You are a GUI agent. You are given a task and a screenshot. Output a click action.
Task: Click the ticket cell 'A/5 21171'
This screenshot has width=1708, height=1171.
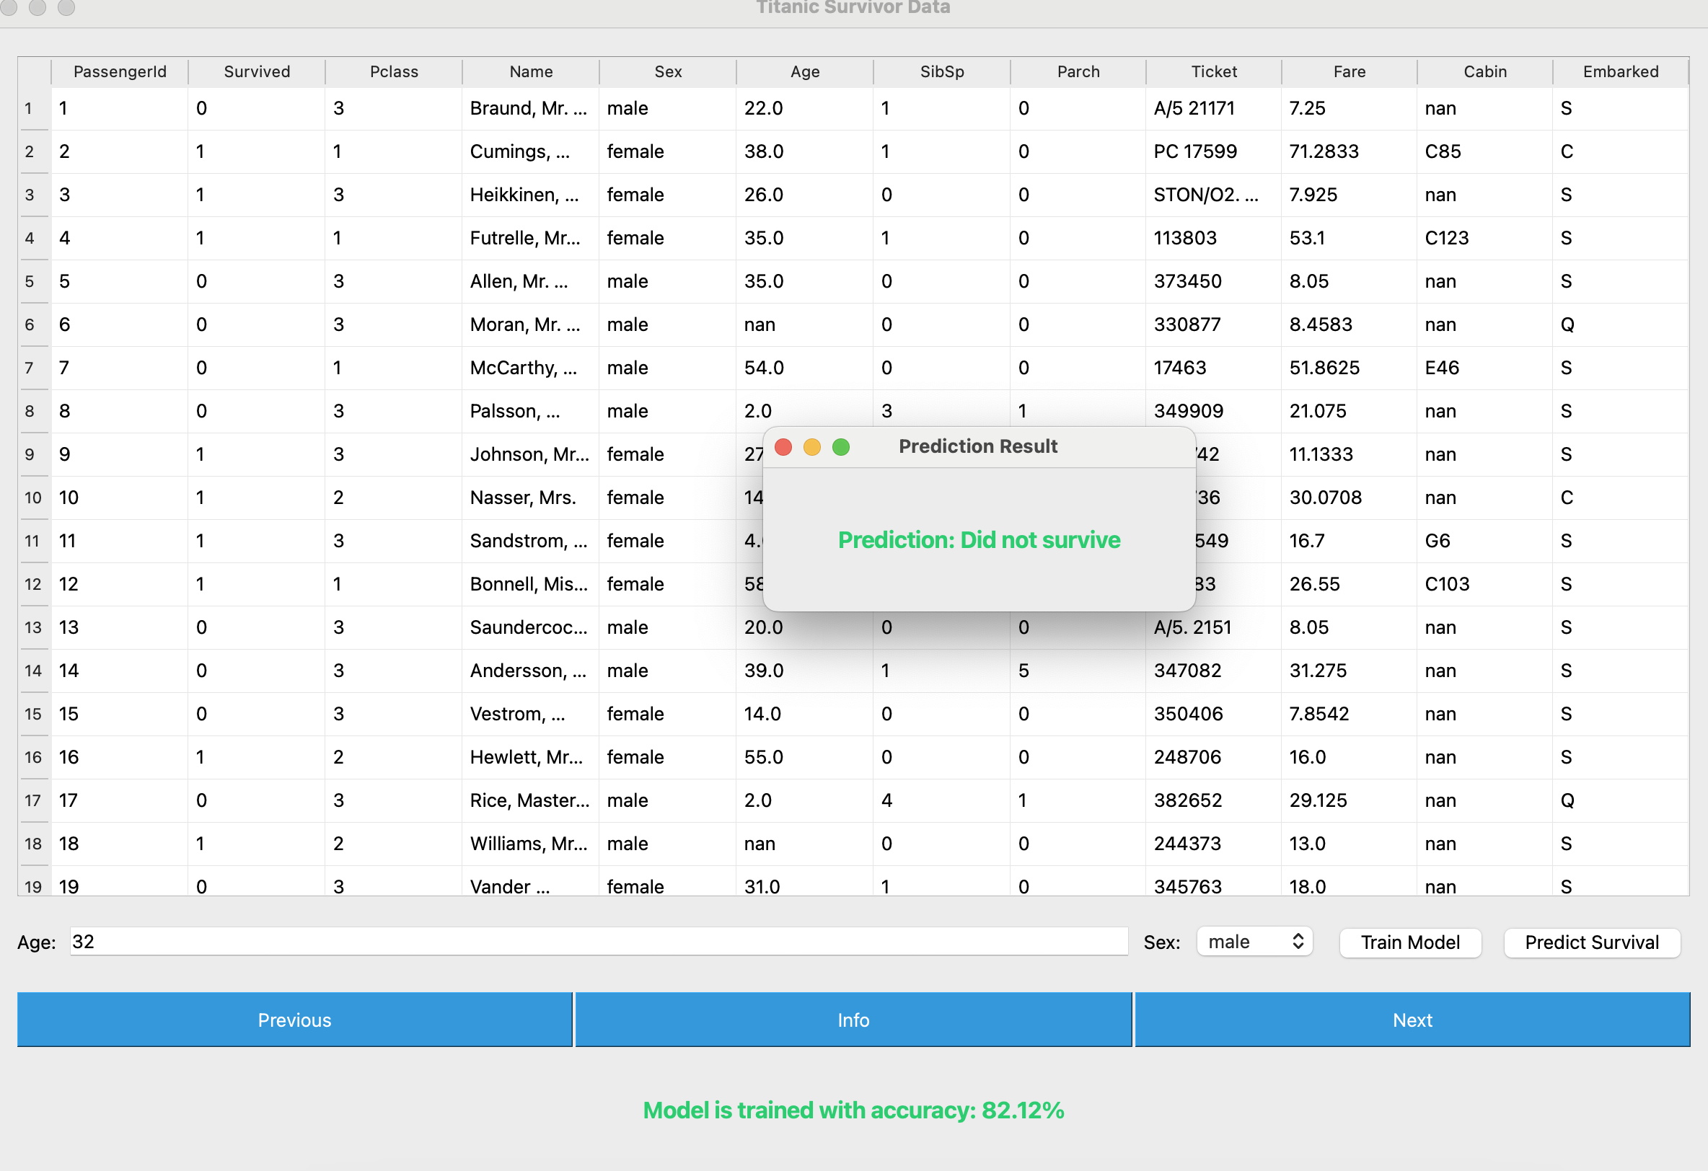click(x=1214, y=109)
